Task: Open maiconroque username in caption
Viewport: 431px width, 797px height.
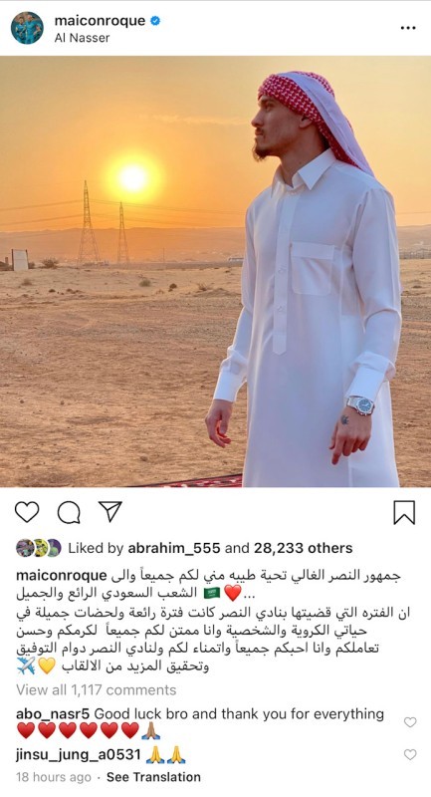Action: [x=62, y=576]
